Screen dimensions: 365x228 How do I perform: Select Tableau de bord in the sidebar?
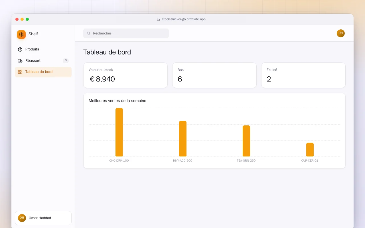[43, 72]
